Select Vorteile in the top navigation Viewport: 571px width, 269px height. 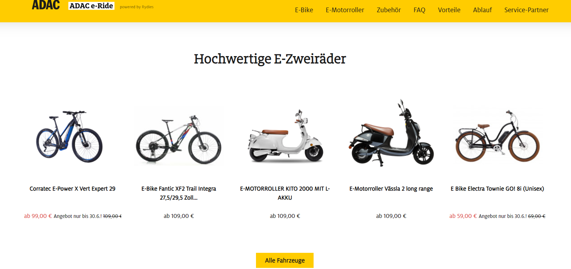[x=449, y=10]
